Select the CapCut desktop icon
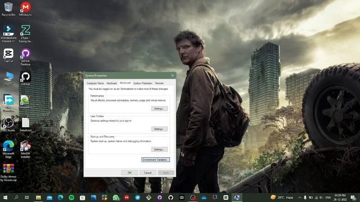Screen dimensions: 360x202 tap(8, 56)
